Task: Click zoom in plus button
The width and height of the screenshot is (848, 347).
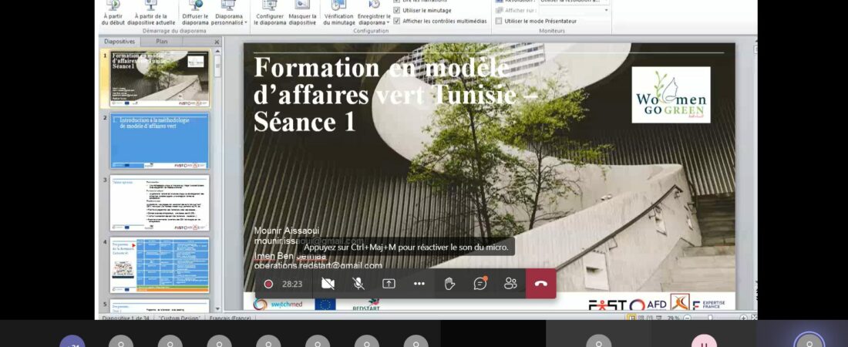Action: click(744, 318)
